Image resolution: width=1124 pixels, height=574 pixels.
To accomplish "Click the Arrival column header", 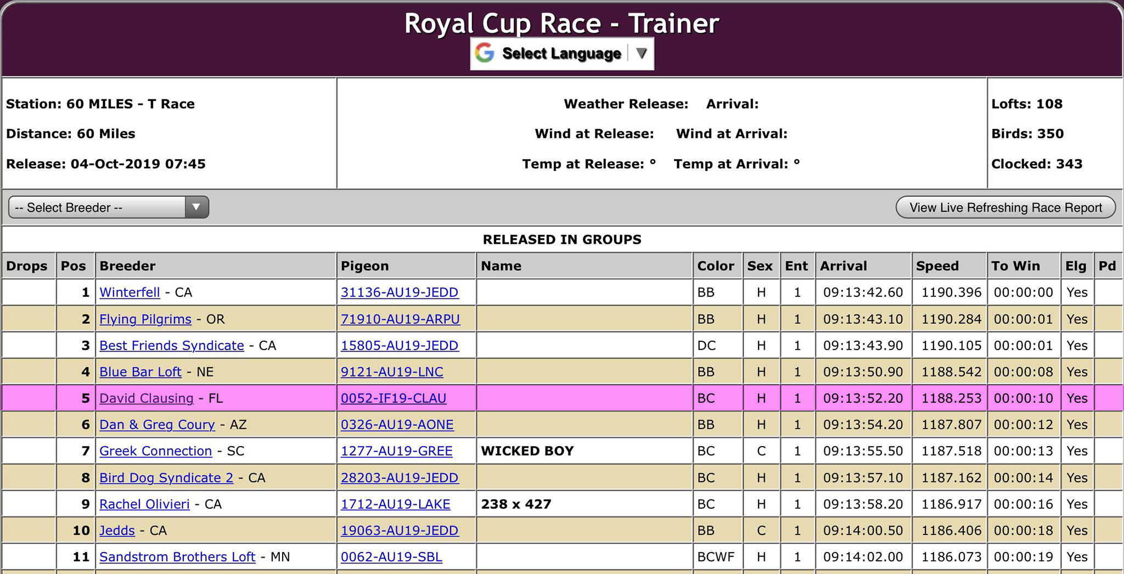I will click(843, 266).
